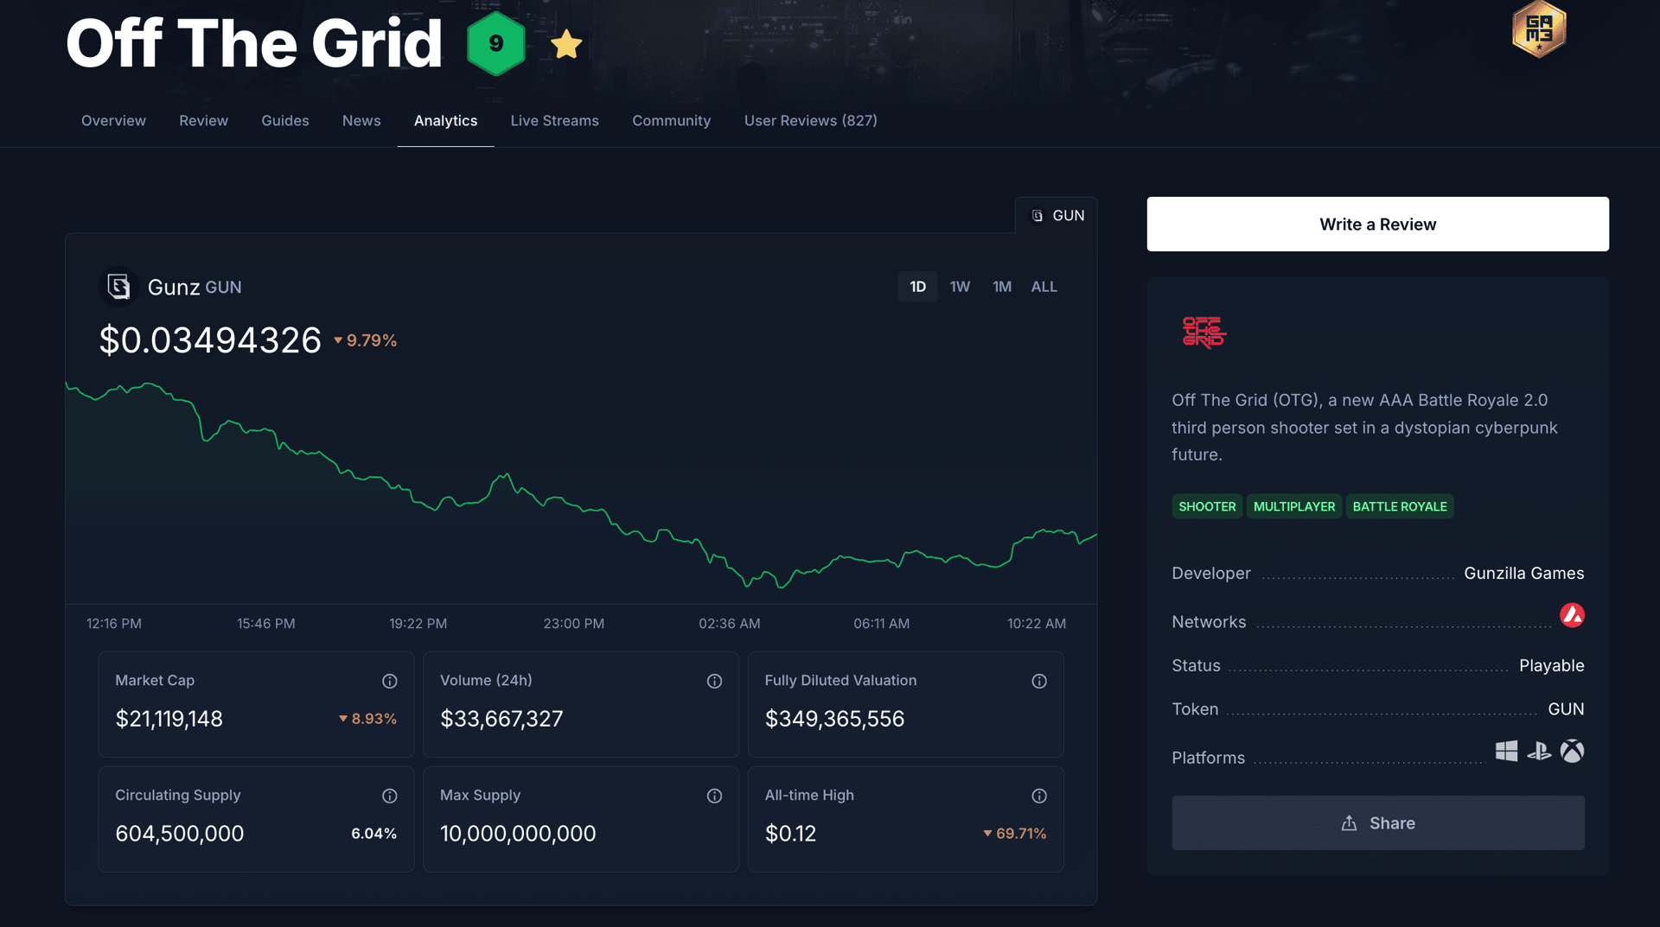Open the Max Supply info tooltip

point(715,796)
